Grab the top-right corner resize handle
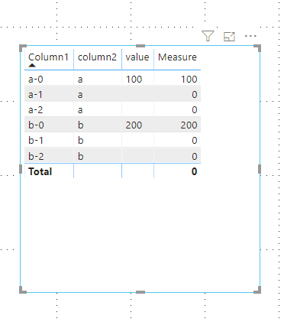 pos(257,47)
